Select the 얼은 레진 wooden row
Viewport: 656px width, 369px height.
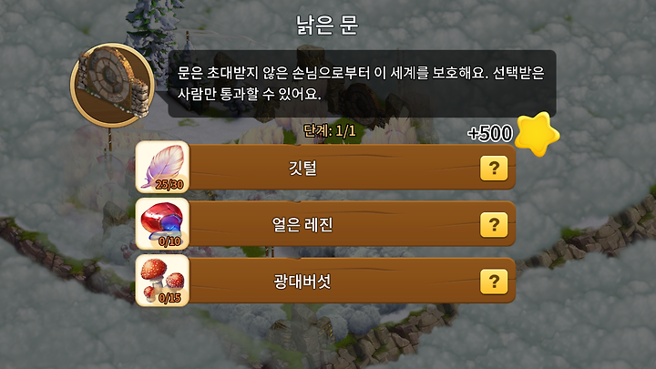(x=325, y=224)
